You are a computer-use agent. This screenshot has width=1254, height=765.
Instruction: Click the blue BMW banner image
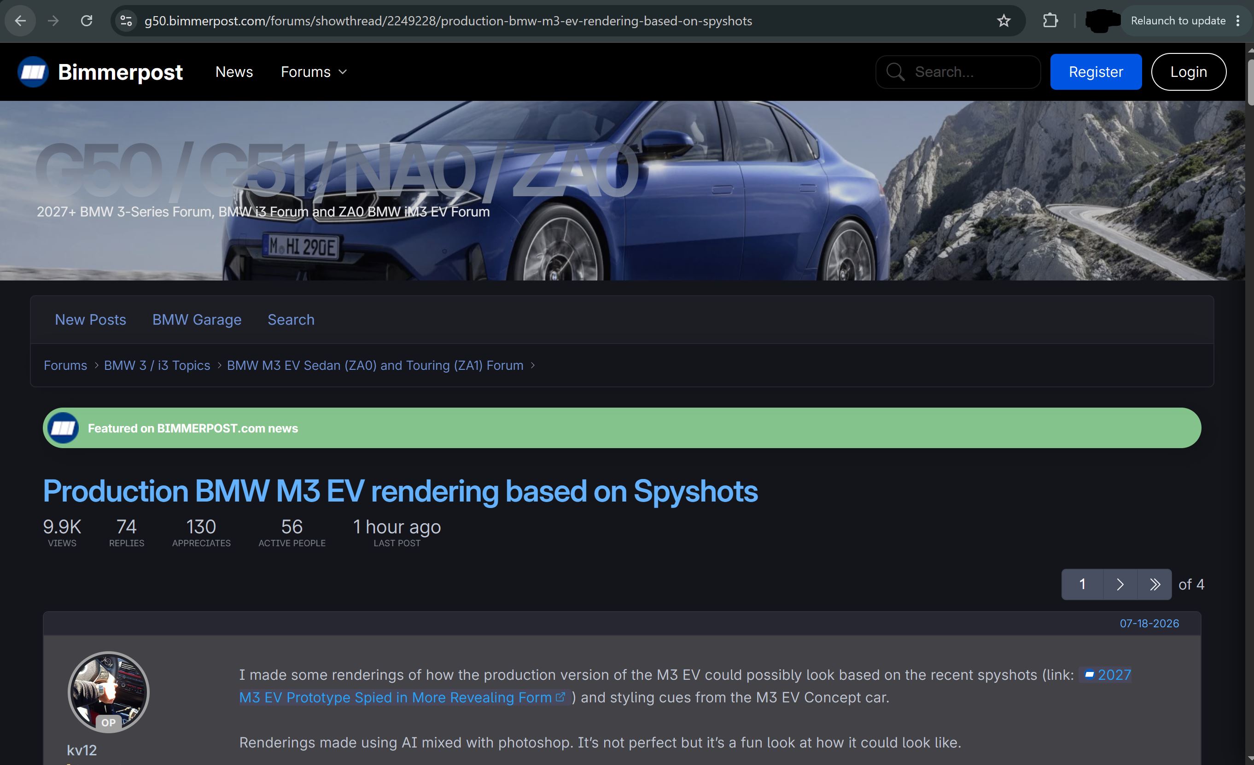click(x=622, y=190)
